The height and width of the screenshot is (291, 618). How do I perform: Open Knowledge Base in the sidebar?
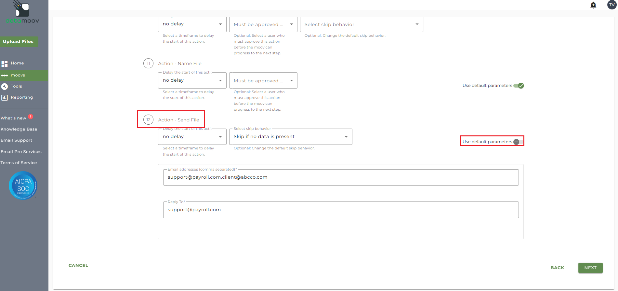click(x=19, y=129)
